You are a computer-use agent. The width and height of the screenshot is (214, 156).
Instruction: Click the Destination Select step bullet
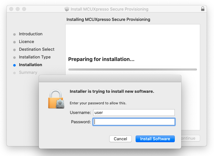point(14,49)
